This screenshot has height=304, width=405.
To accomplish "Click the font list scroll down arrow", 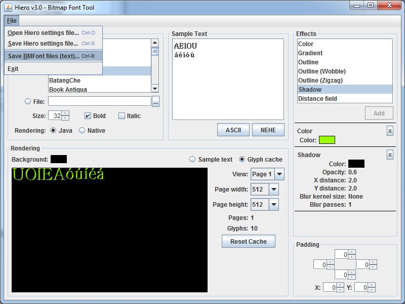I will [155, 89].
